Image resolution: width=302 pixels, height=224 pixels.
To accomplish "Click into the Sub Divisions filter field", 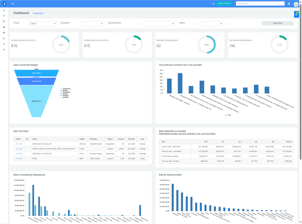I will pos(157,24).
